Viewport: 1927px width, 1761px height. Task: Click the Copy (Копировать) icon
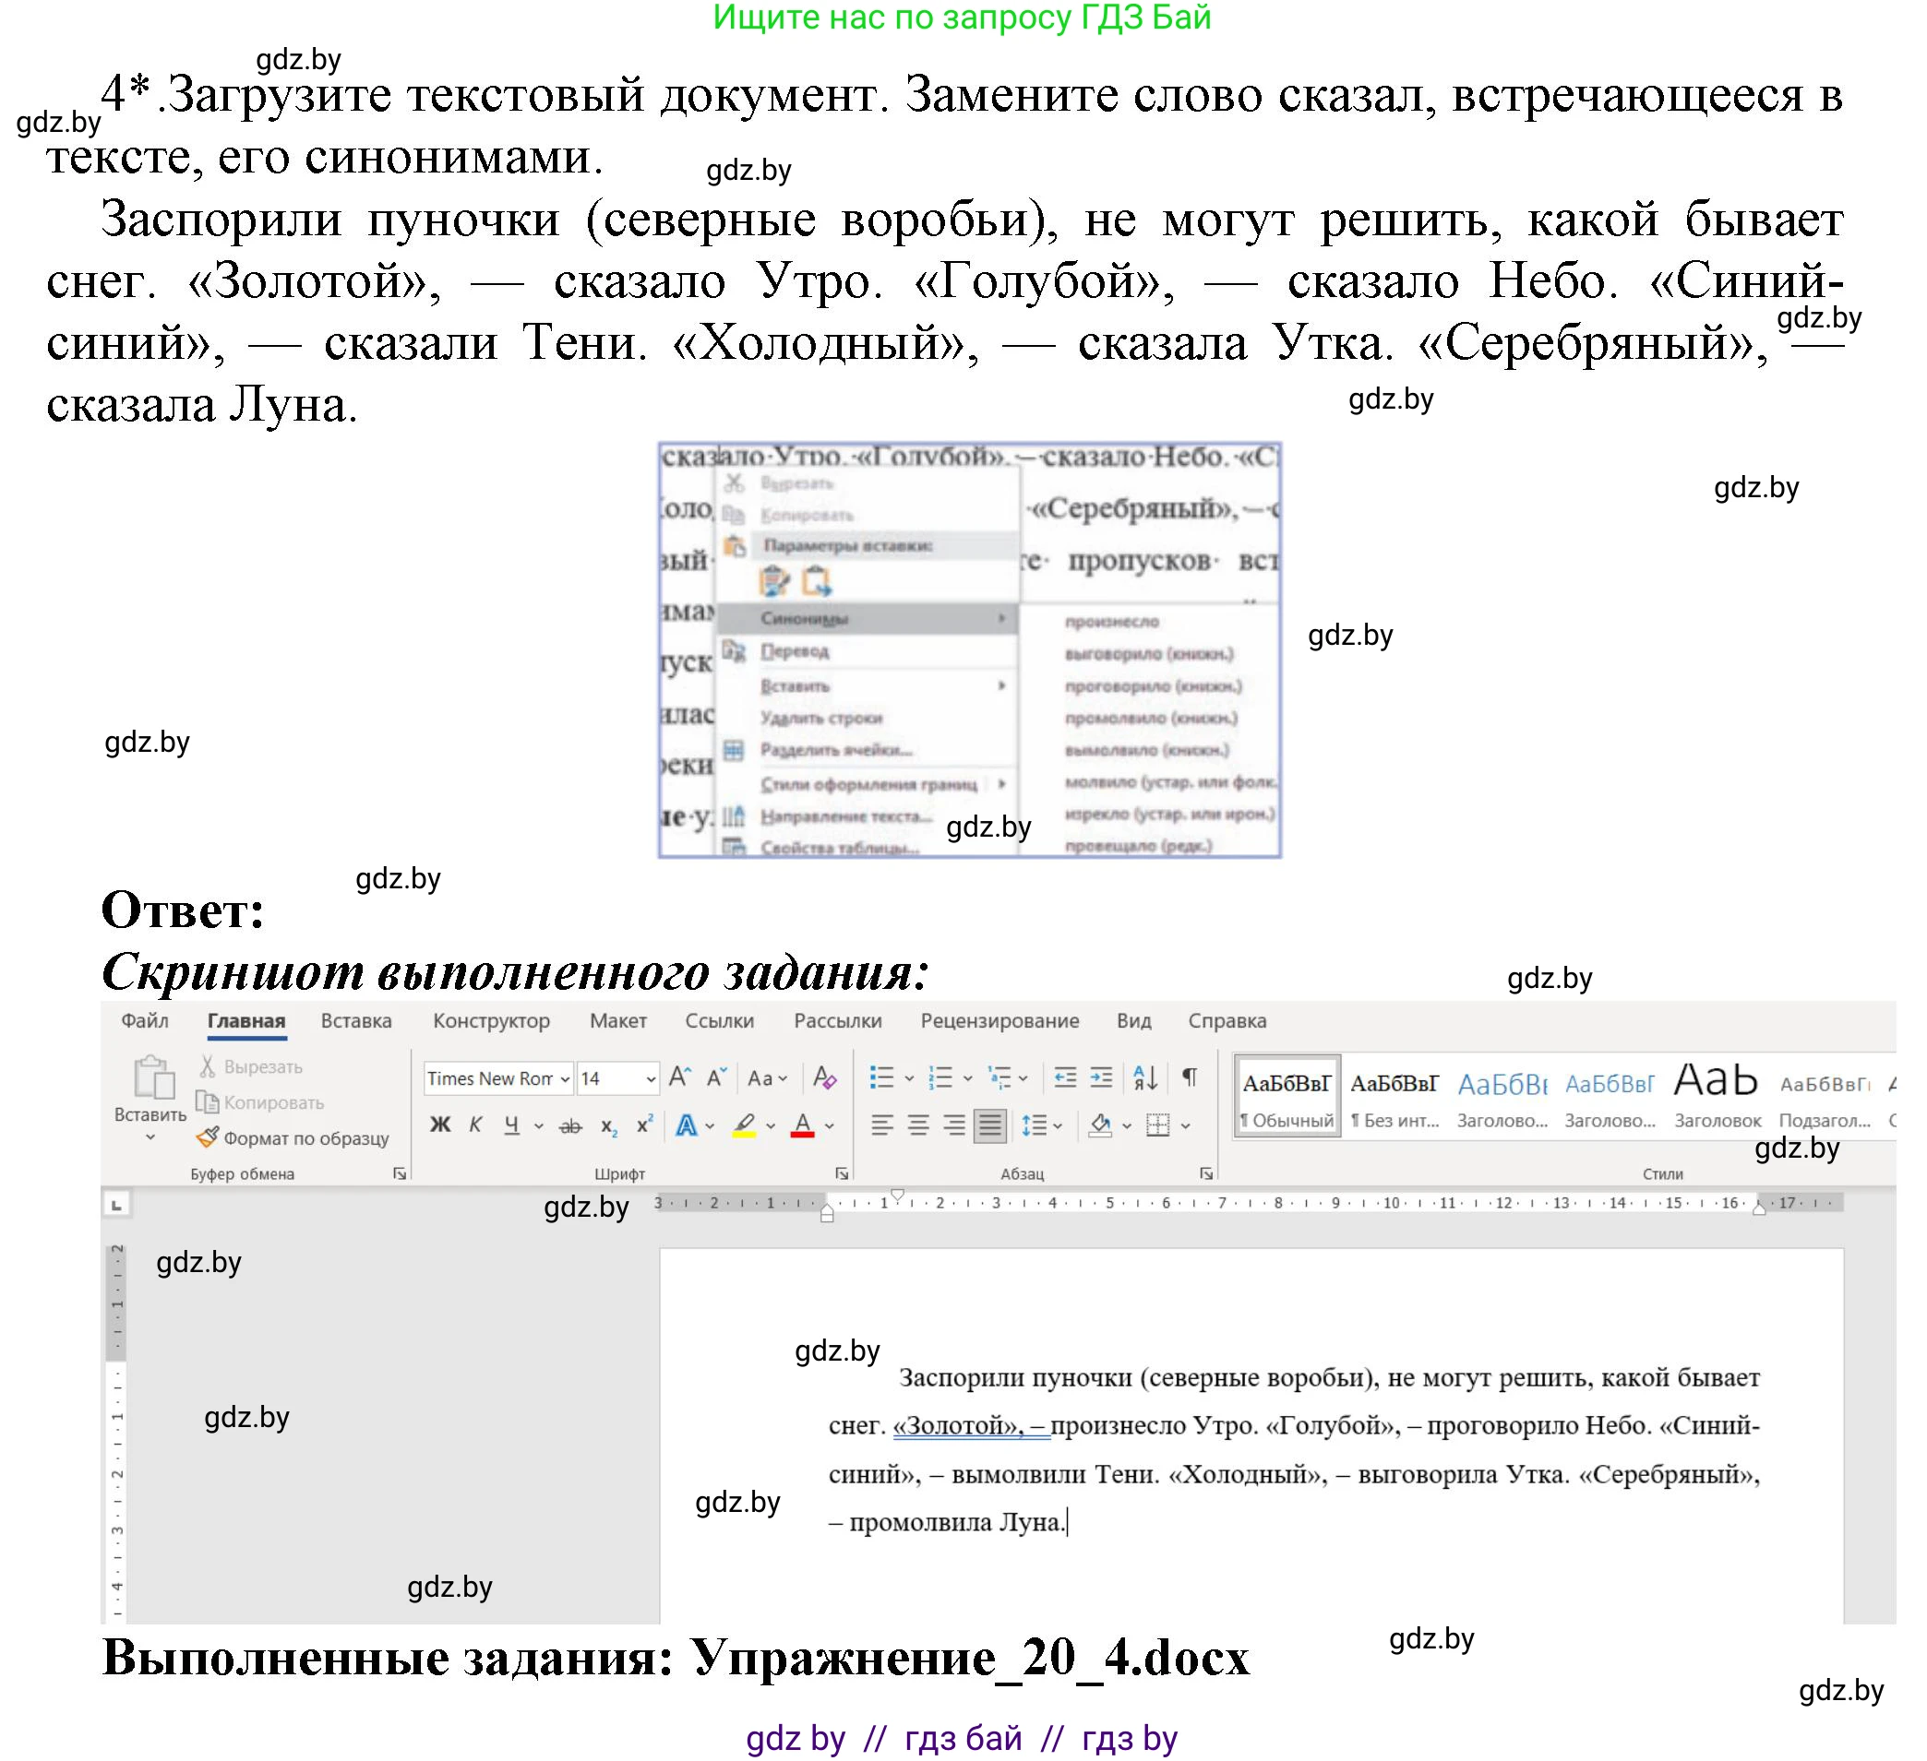pos(207,1101)
